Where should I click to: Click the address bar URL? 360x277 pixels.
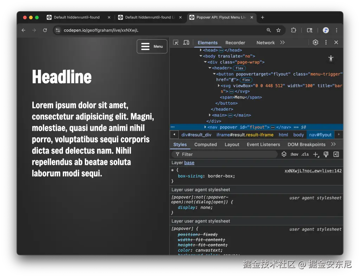[x=101, y=30]
